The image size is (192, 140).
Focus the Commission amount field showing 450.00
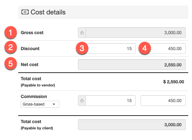(163, 101)
